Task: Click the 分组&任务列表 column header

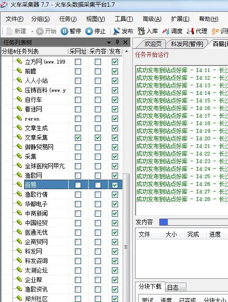Action: point(35,51)
